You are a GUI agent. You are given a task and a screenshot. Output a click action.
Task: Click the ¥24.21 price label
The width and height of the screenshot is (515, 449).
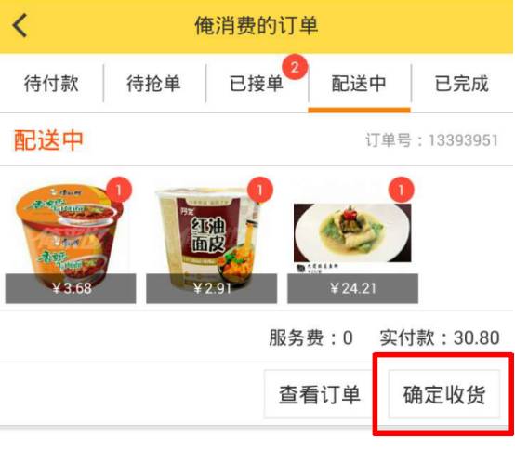[352, 288]
